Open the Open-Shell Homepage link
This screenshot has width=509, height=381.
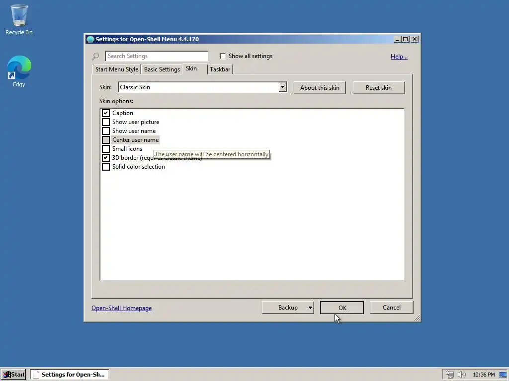tap(121, 308)
